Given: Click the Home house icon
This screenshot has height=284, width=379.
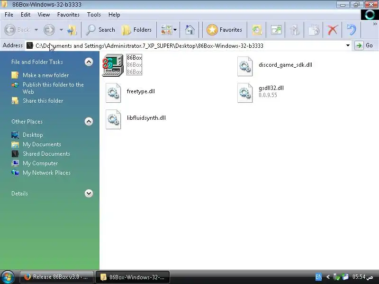Looking at the screenshot, I should [x=190, y=30].
